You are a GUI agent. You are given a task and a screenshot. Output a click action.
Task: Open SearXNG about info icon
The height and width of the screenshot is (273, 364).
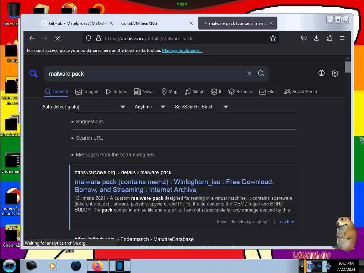point(321,73)
